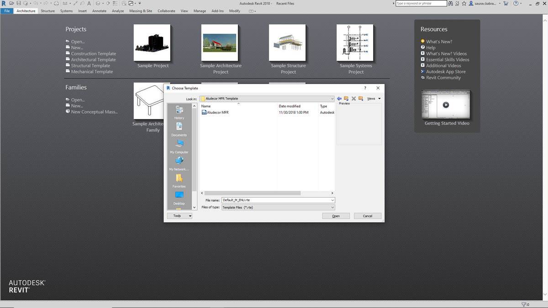Screen dimensions: 548x308
Task: Switch to the Systems ribbon tab
Action: 66,11
